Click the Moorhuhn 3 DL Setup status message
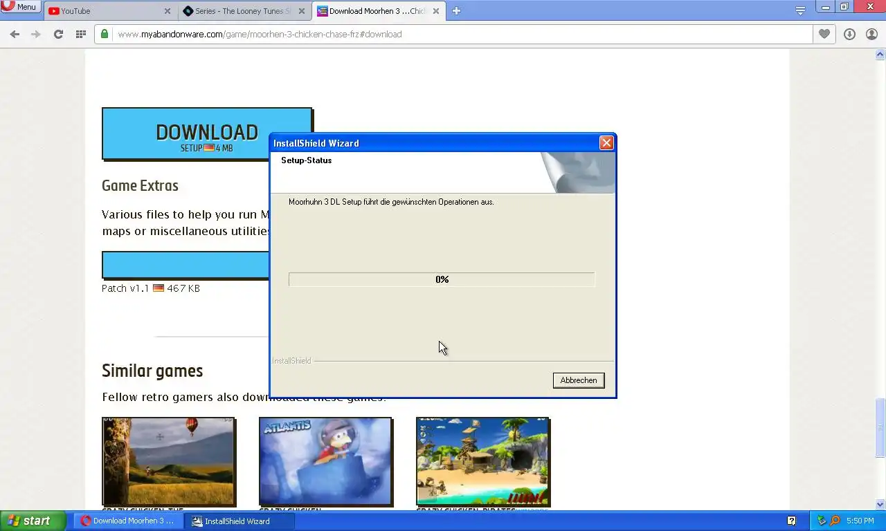Image resolution: width=886 pixels, height=531 pixels. point(391,202)
